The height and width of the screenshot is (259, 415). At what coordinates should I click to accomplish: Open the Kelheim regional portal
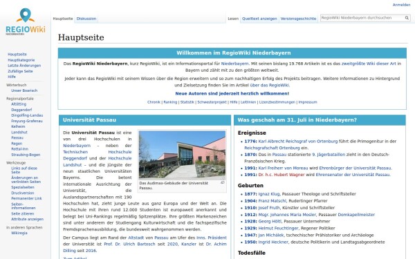coord(18,126)
